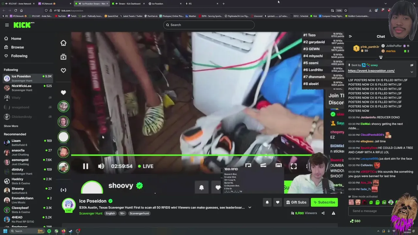Expand Following list with Show more
The height and width of the screenshot is (235, 418).
pos(11,126)
